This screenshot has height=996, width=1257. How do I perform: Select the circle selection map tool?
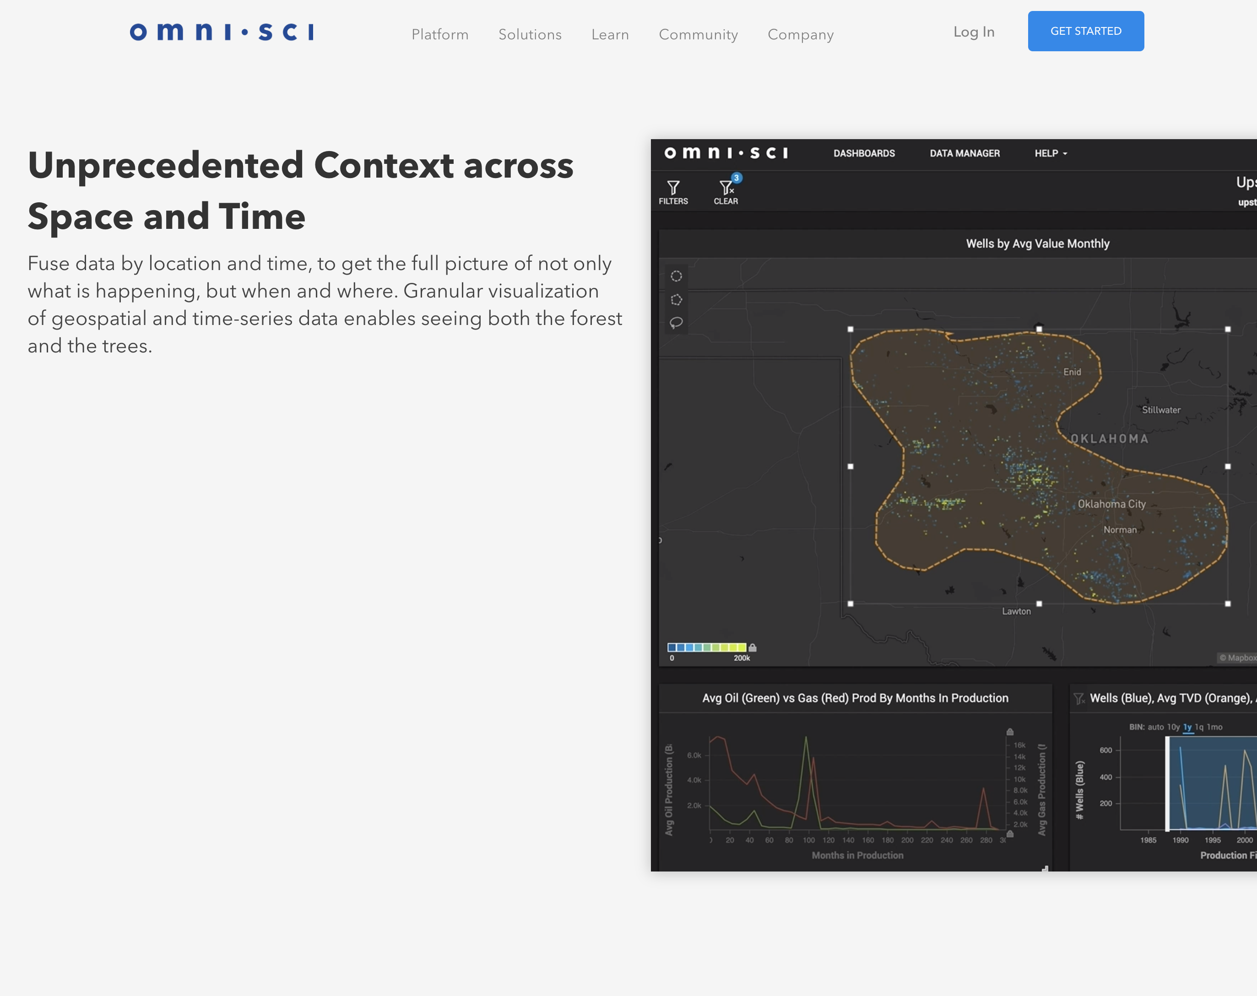(676, 276)
